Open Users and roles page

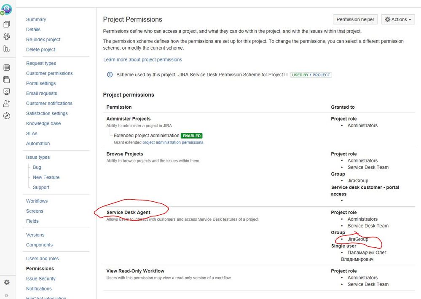(x=43, y=259)
